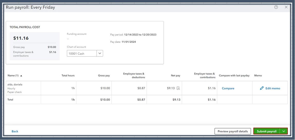
Task: Go Back to previous step
Action: (x=15, y=131)
